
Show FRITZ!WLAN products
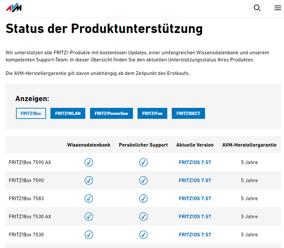tap(68, 113)
